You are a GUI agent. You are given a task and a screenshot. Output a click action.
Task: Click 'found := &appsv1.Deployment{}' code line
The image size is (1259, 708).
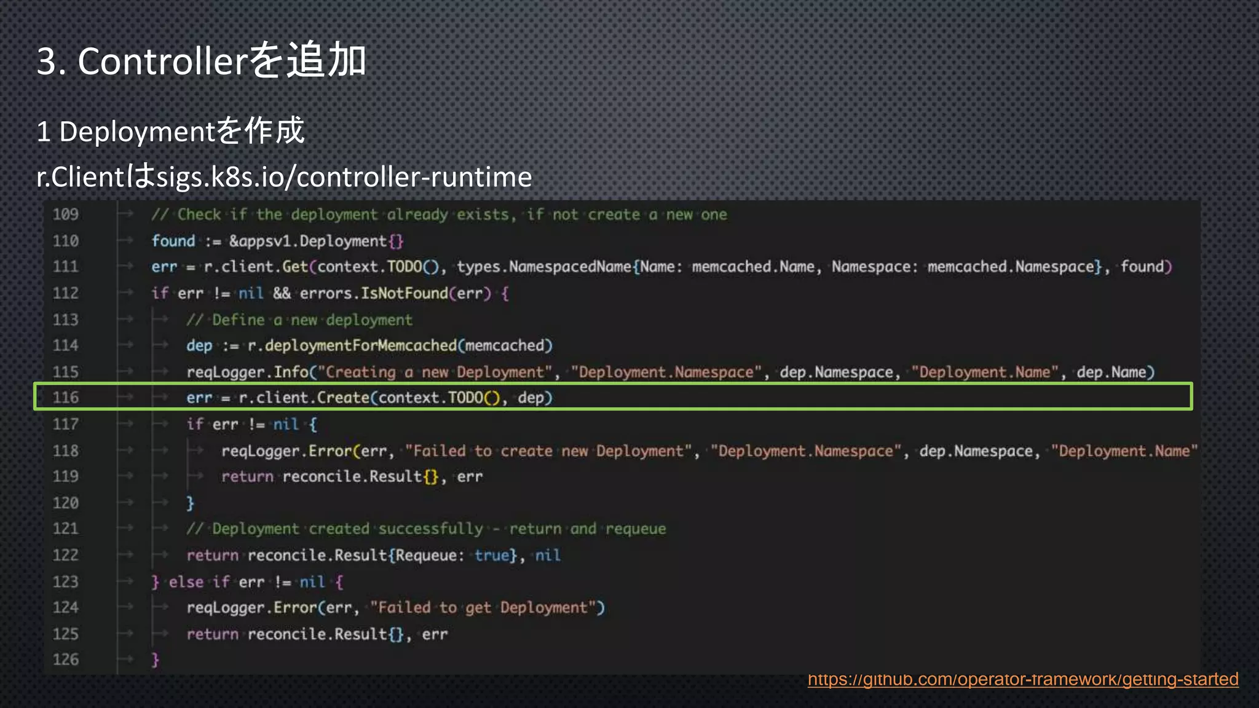(277, 241)
